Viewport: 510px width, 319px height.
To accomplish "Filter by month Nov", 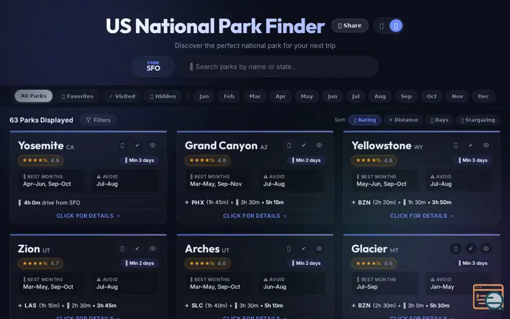I will pyautogui.click(x=457, y=96).
